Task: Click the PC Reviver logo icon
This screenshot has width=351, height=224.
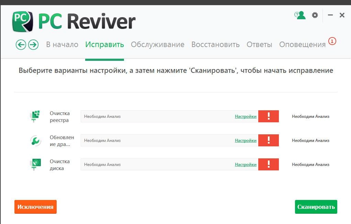Action: (23, 22)
